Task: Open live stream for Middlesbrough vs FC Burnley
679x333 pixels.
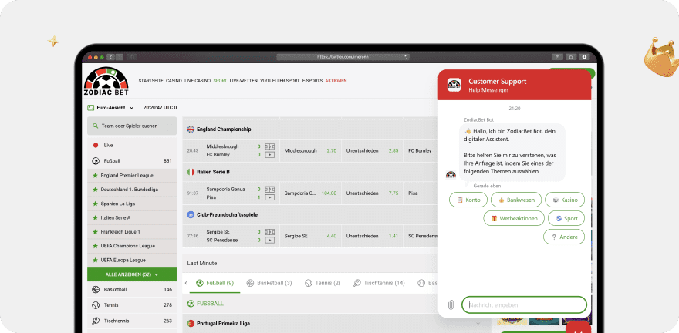Action: point(269,155)
